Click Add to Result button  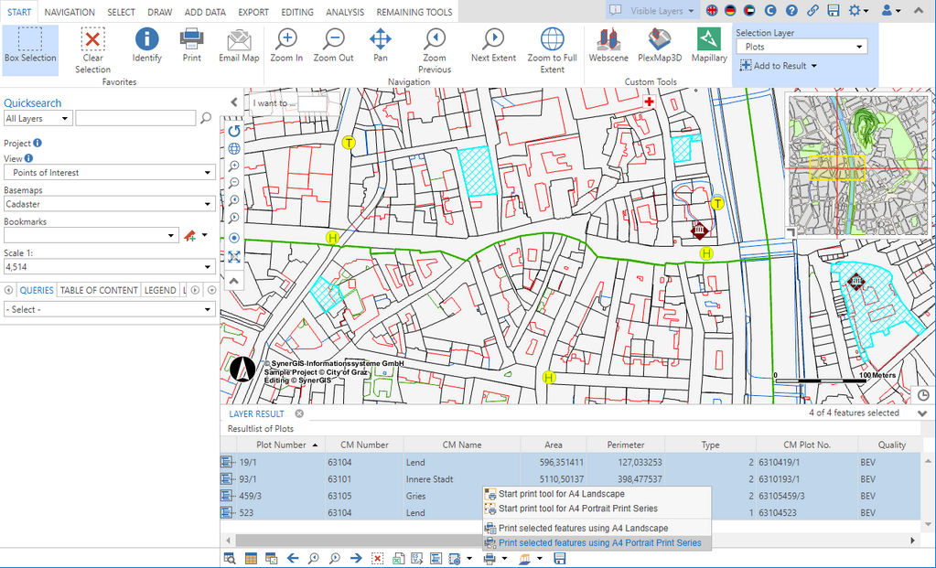(778, 66)
